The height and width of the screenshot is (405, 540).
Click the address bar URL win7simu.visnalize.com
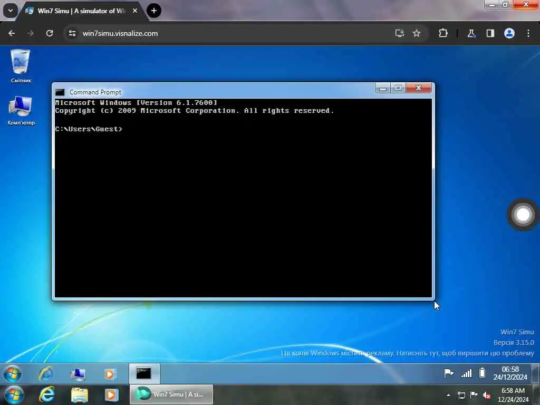click(120, 33)
